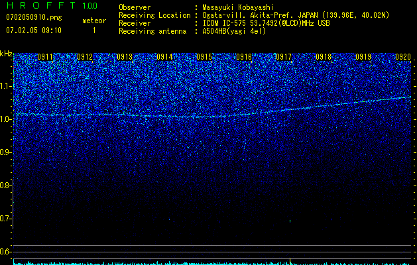Click the 0914 time marker
Screen dimensions: 417x265
[164, 57]
